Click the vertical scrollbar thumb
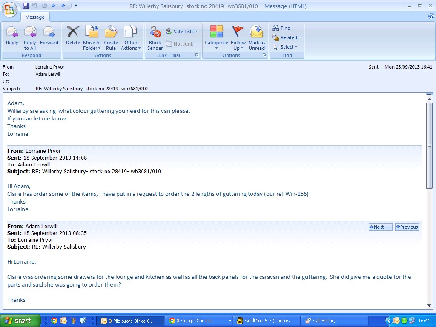The width and height of the screenshot is (436, 327). 429,146
